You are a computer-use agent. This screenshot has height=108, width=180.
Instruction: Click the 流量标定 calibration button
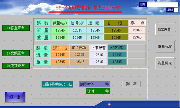coord(165,63)
